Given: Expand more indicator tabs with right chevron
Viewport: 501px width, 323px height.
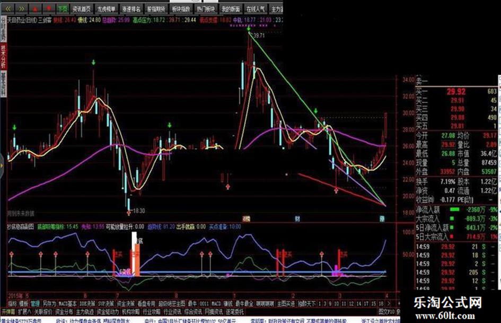Looking at the screenshot, I should pos(389,303).
